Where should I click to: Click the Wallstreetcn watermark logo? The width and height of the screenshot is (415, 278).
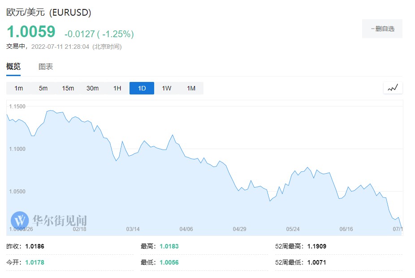pyautogui.click(x=49, y=220)
